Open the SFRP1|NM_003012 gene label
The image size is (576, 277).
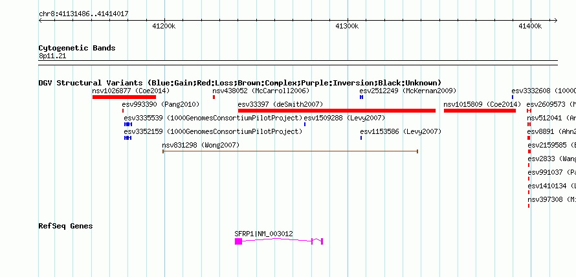tap(264, 234)
